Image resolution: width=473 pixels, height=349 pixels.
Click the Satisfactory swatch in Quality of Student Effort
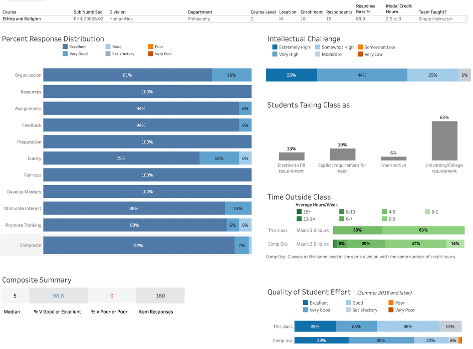[348, 310]
